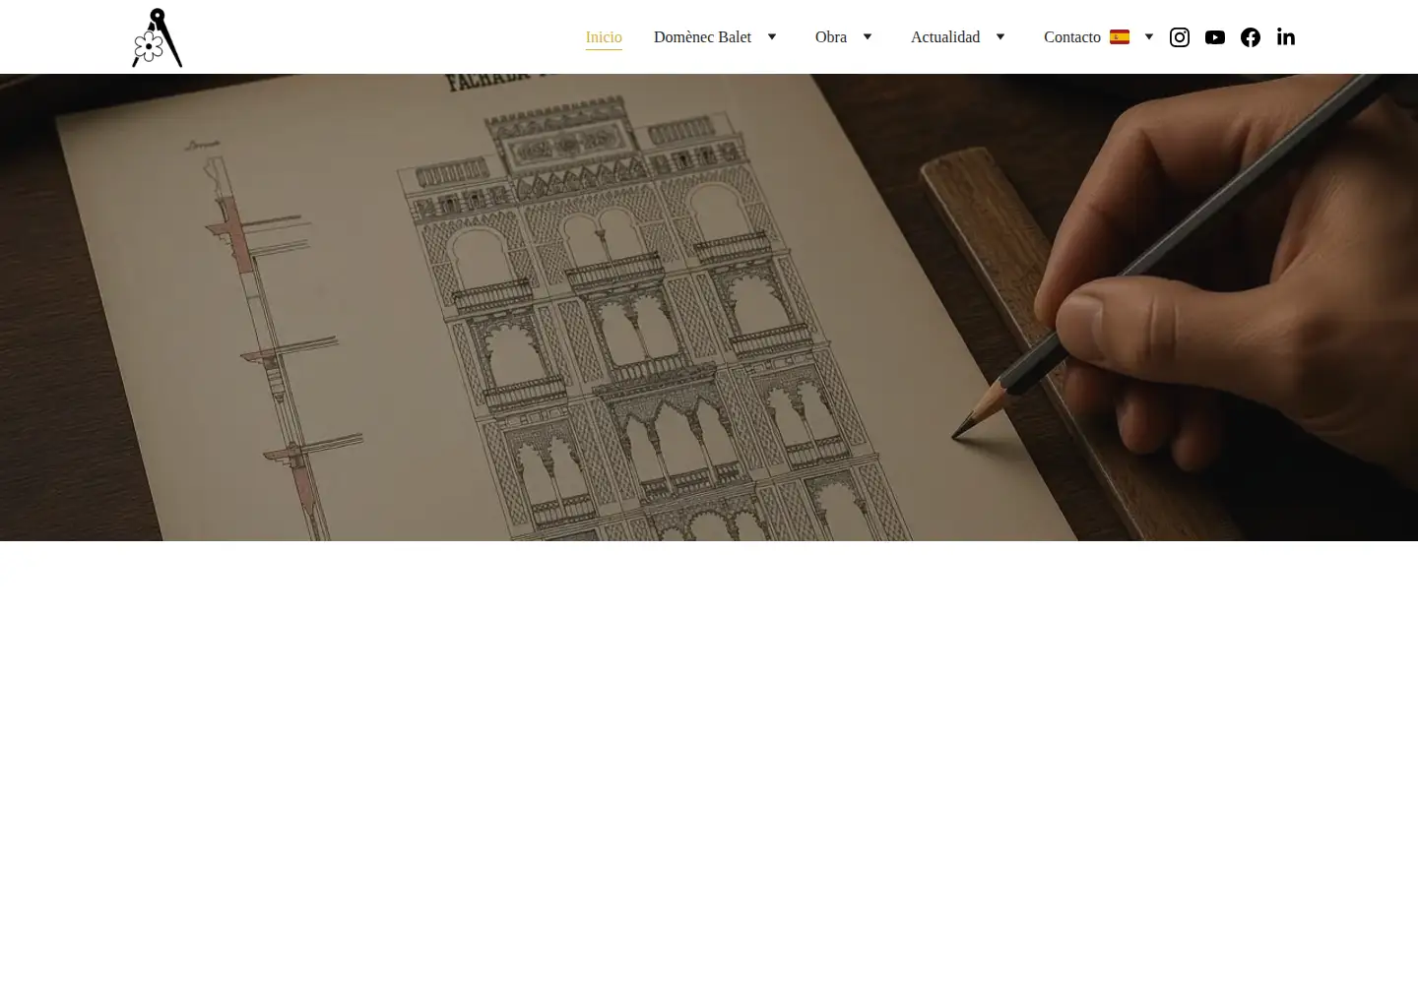
Task: Expand the language selector arrow
Action: pos(1148,37)
